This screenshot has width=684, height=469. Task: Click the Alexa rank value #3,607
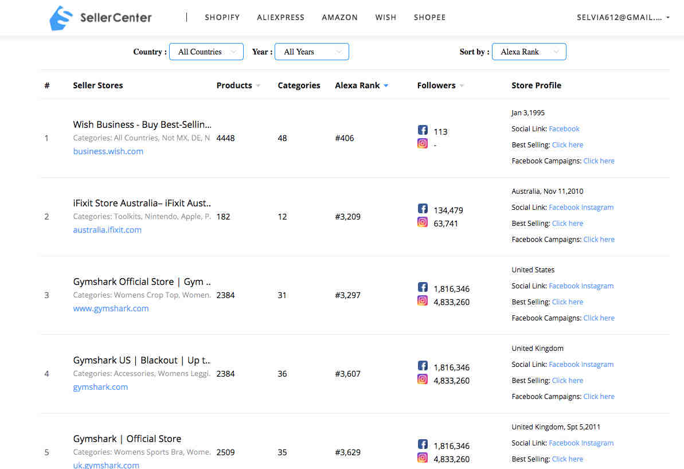(x=347, y=374)
